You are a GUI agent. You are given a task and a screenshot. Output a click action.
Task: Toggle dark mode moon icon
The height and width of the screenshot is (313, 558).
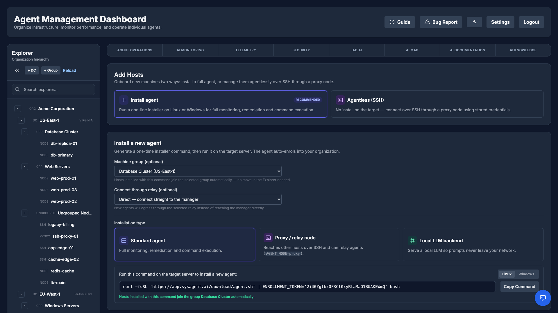pyautogui.click(x=474, y=22)
